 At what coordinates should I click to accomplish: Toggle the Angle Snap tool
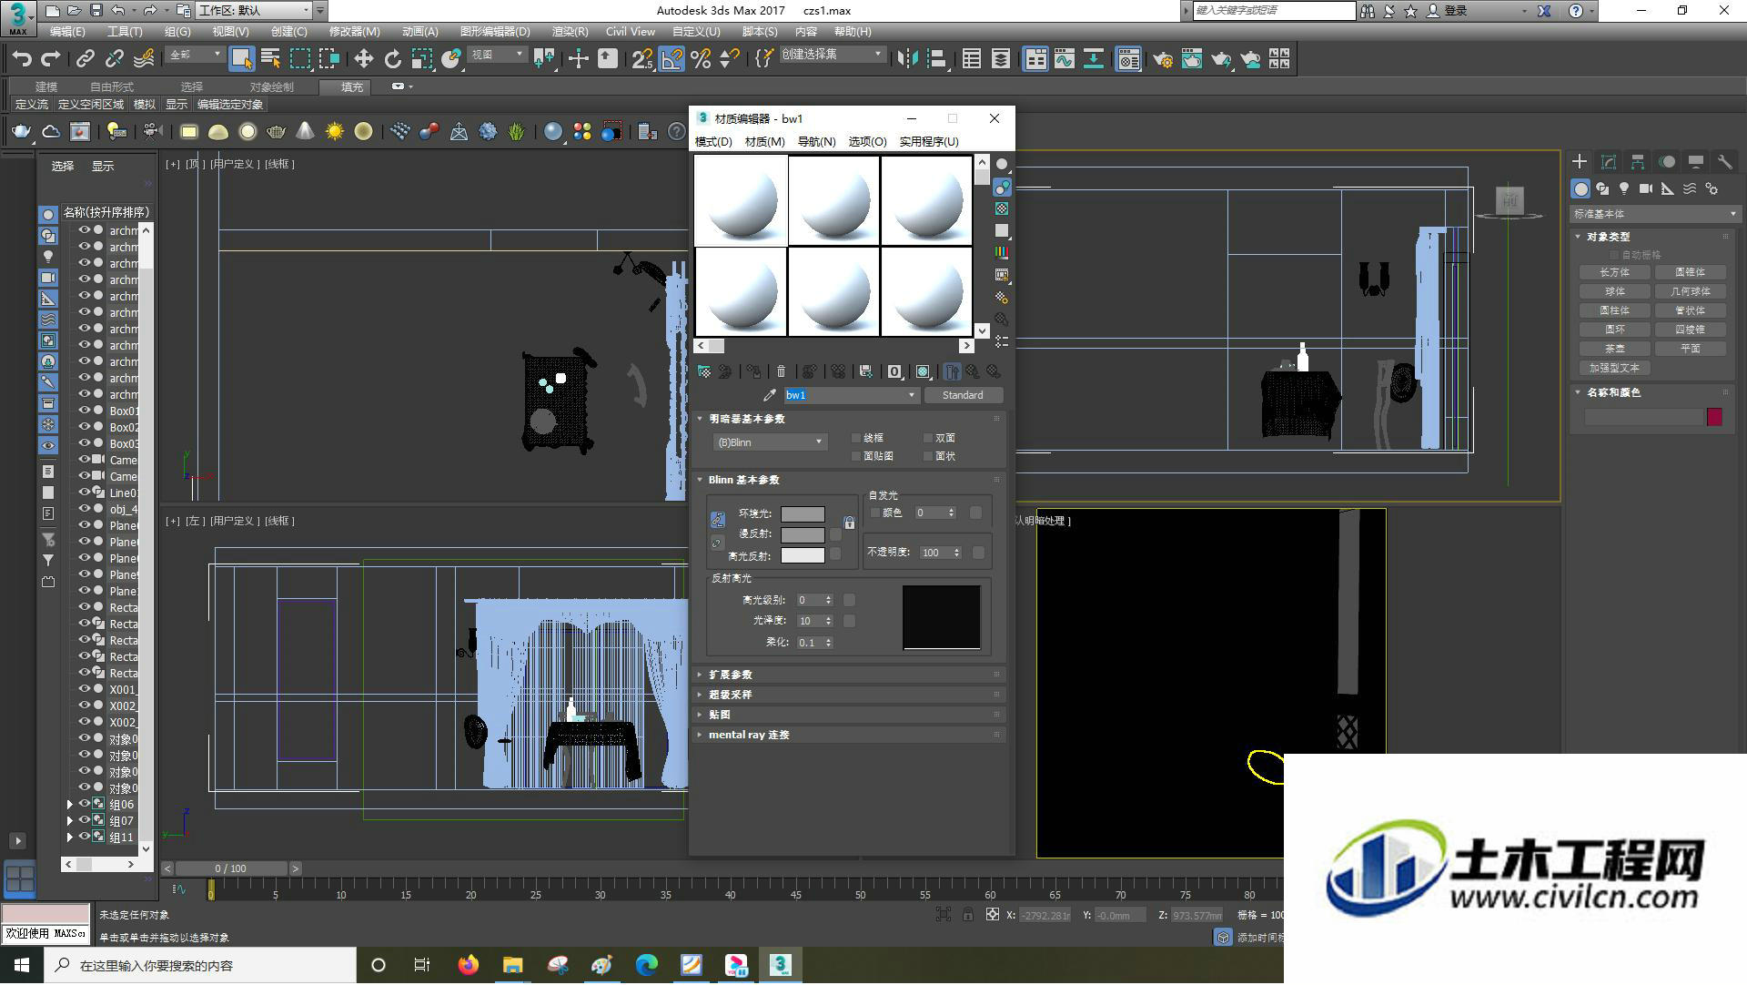672,59
